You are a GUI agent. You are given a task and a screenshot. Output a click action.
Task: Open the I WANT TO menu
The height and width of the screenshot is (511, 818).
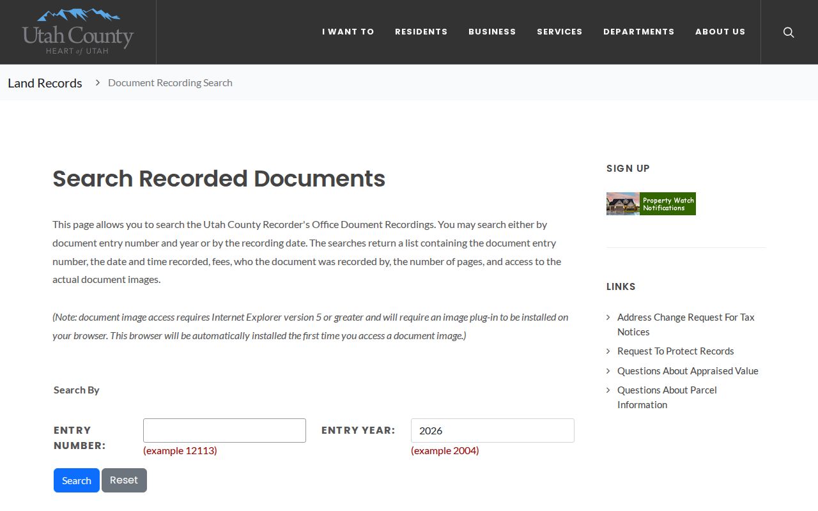[348, 31]
